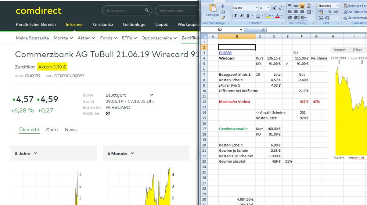Viewport: 367px width, 205px height.
Task: Toggle center horizontal alignment
Action: 296,12
